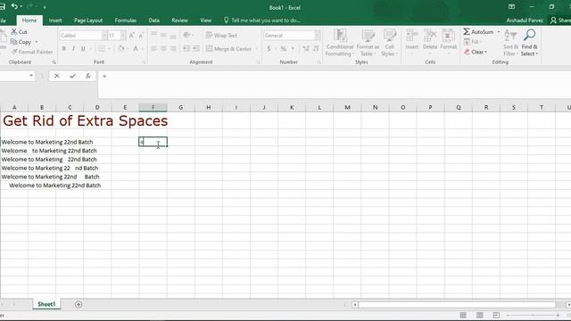Switch to Normal view in status bar
Image resolution: width=571 pixels, height=321 pixels.
pos(463,315)
